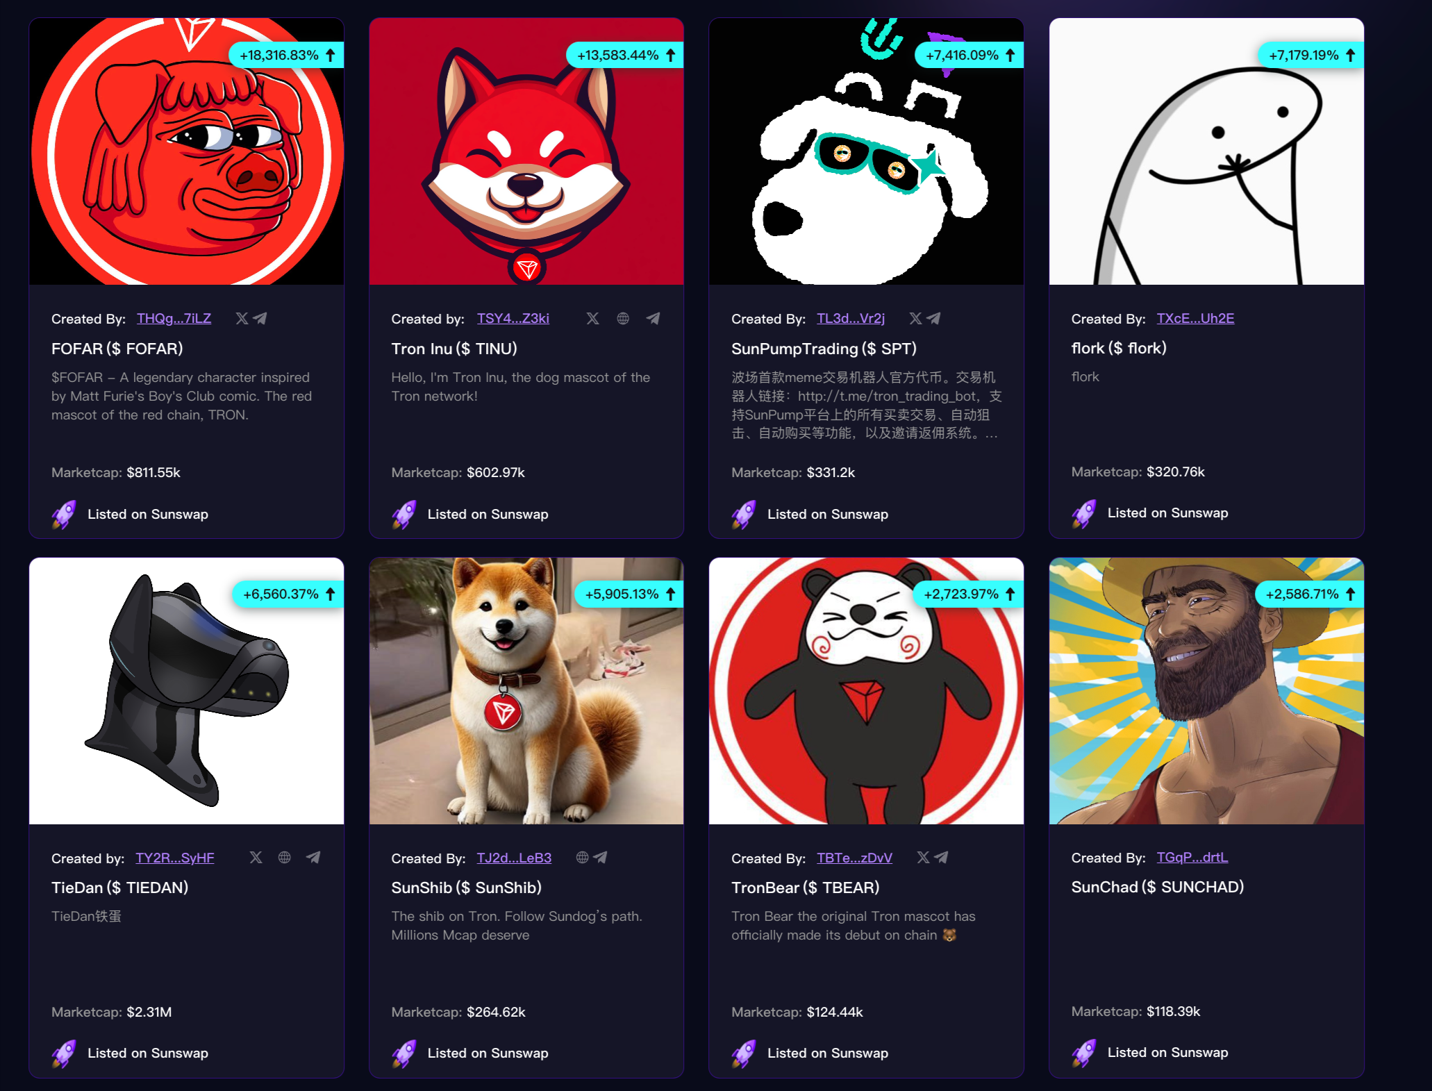Open the TieDan helmet image
This screenshot has height=1091, width=1432.
[x=186, y=691]
